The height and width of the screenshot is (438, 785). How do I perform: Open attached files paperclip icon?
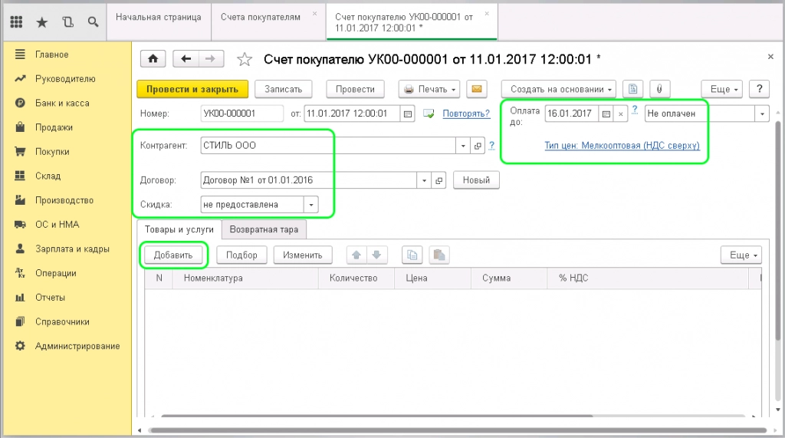(x=659, y=89)
